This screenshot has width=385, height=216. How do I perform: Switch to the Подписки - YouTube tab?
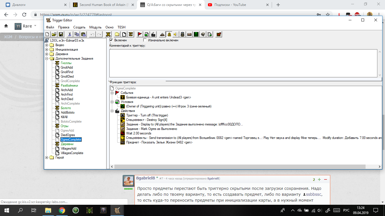(238, 5)
